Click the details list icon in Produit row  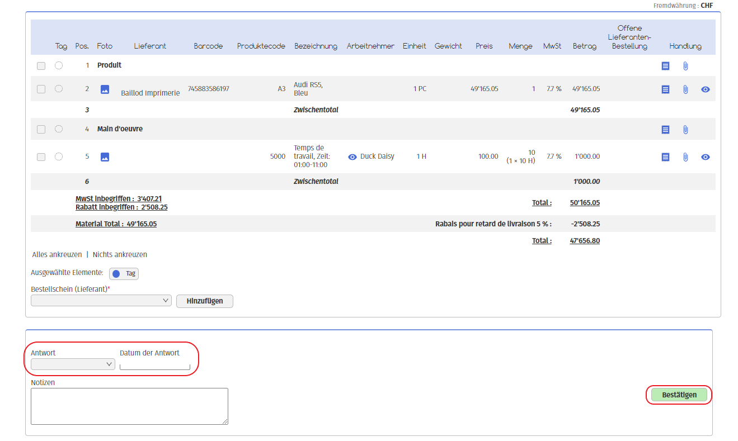click(x=665, y=66)
